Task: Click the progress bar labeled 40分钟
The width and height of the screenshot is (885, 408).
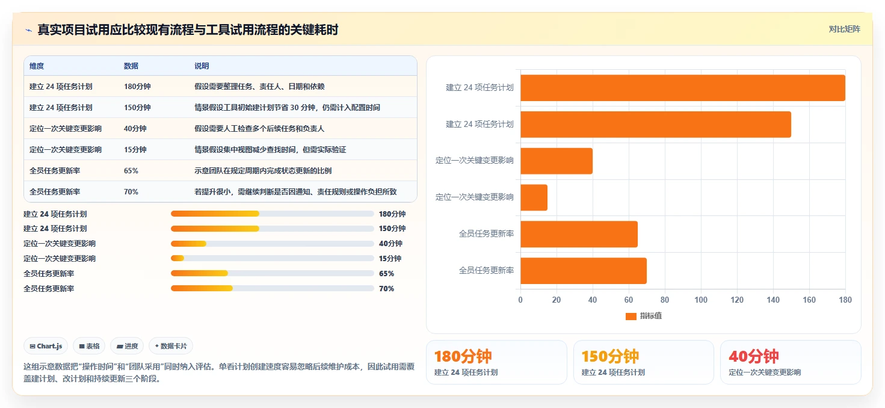Action: pyautogui.click(x=273, y=244)
